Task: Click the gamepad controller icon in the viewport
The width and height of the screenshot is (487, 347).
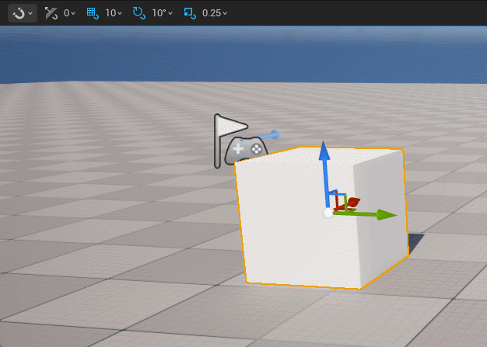Action: [246, 151]
